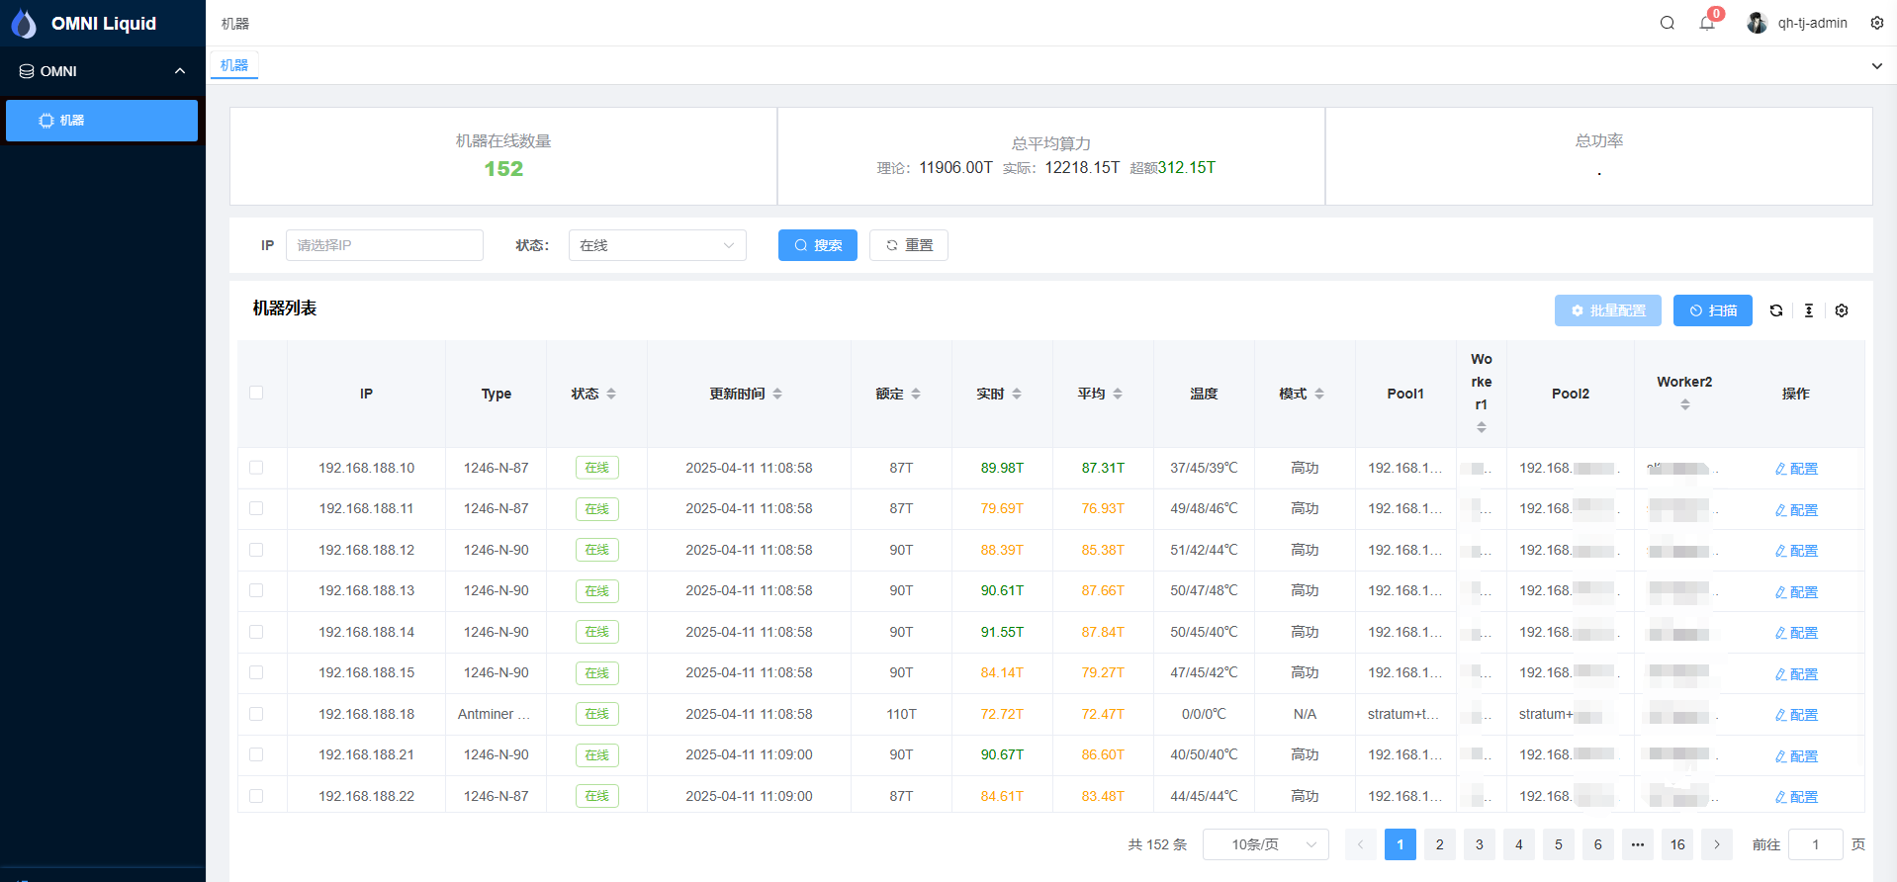The height and width of the screenshot is (882, 1897).
Task: Click 配置 for 192.168.188.14
Action: [1796, 633]
